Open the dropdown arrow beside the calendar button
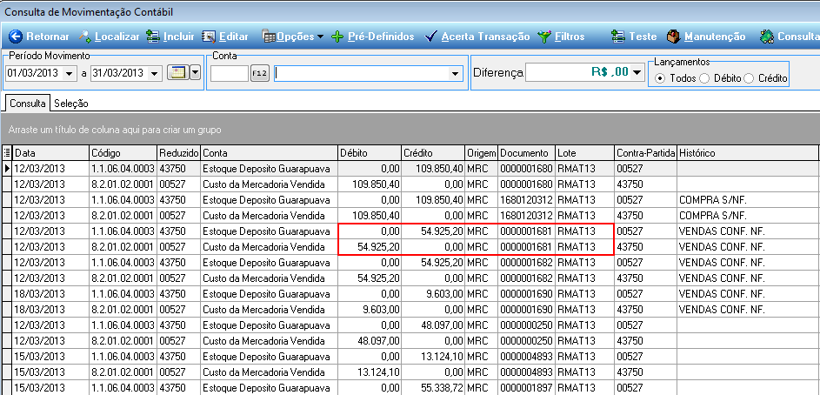The image size is (820, 395). (195, 73)
